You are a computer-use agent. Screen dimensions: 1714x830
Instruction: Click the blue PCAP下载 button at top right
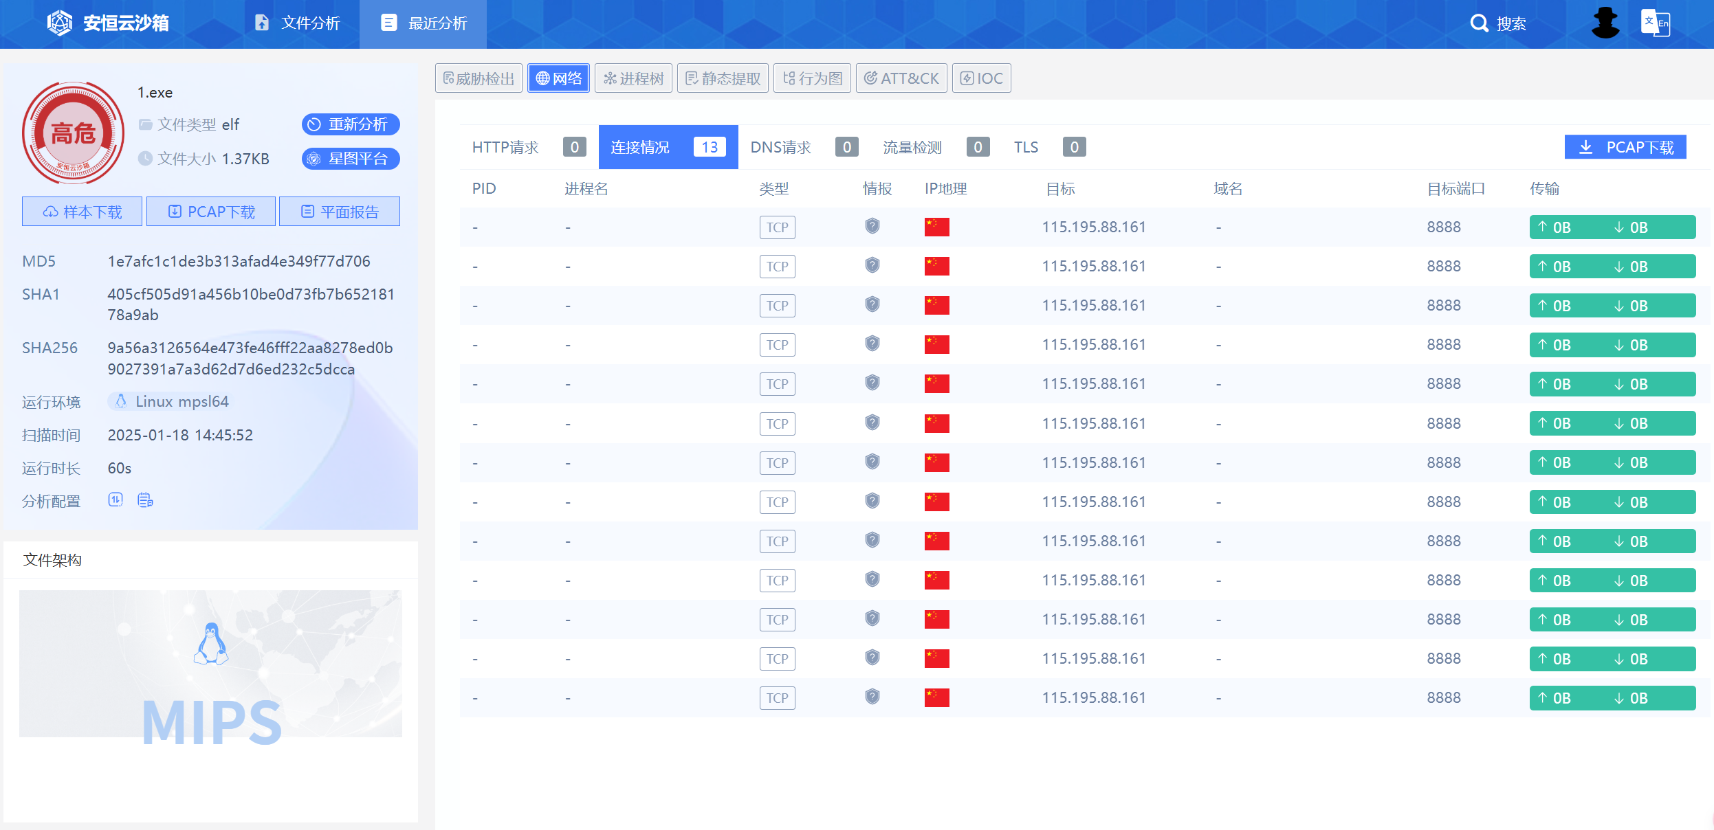(x=1625, y=147)
